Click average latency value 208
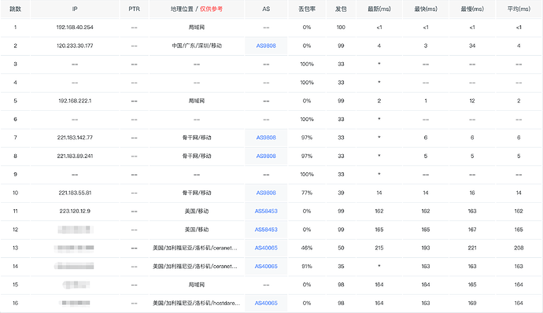The image size is (543, 313). pyautogui.click(x=519, y=248)
